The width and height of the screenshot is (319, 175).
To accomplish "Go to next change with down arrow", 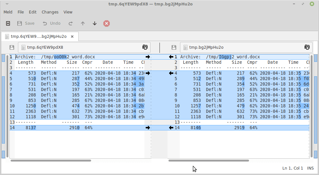I will click(x=95, y=23).
